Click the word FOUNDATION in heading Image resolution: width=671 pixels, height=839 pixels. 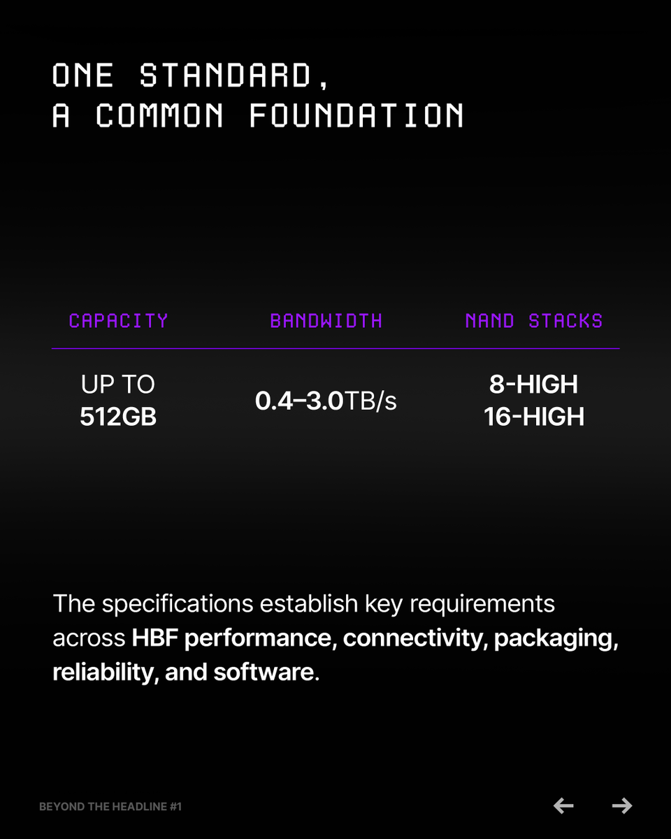coord(356,116)
